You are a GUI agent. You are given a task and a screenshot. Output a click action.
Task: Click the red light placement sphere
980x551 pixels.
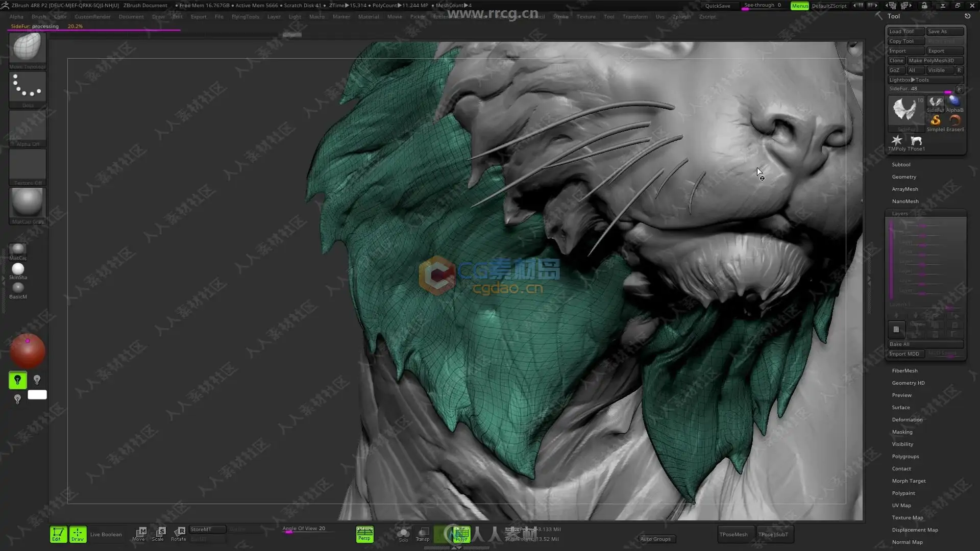click(x=28, y=351)
